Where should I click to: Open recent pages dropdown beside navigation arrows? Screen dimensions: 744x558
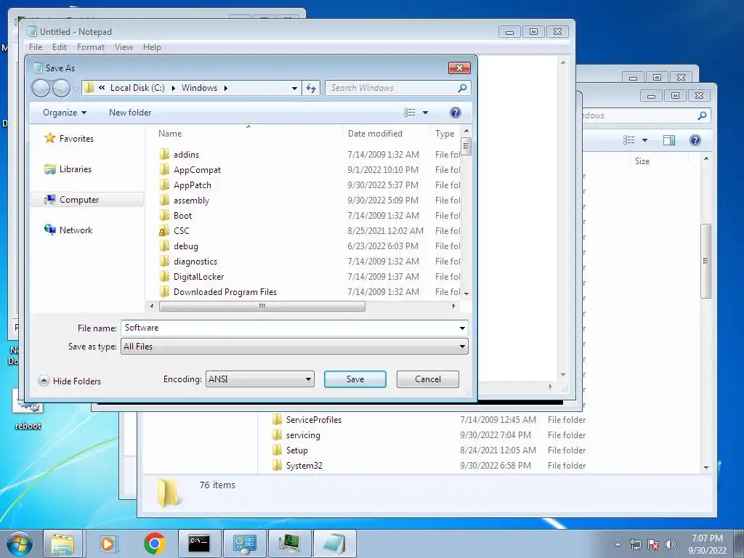click(75, 88)
